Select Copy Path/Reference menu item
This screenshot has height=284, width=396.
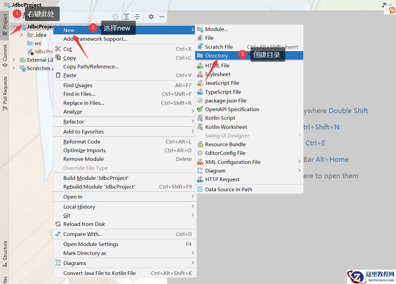click(124, 66)
